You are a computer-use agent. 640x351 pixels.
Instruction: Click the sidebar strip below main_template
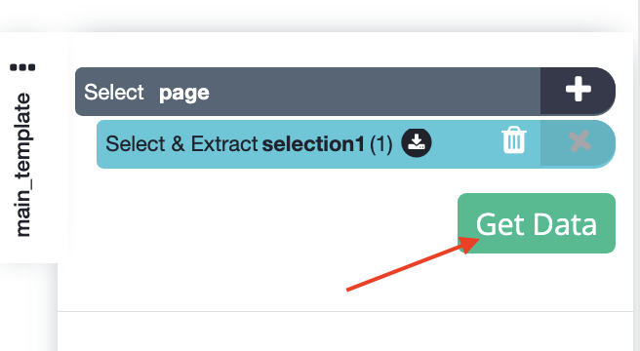coord(28,307)
